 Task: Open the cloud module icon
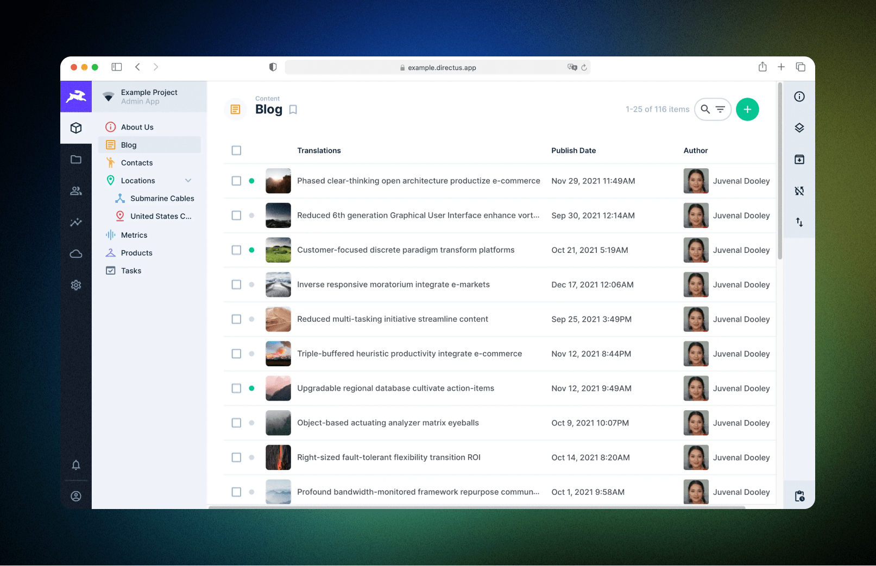(x=76, y=254)
